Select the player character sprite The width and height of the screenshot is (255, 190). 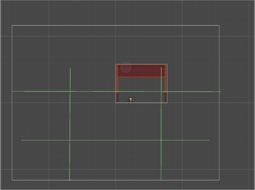point(130,100)
